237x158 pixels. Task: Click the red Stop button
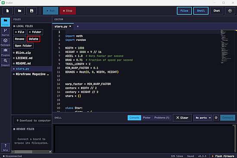[68, 11]
